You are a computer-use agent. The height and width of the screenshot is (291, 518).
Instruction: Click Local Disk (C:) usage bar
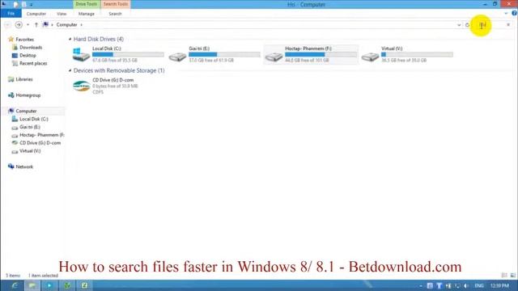point(128,54)
